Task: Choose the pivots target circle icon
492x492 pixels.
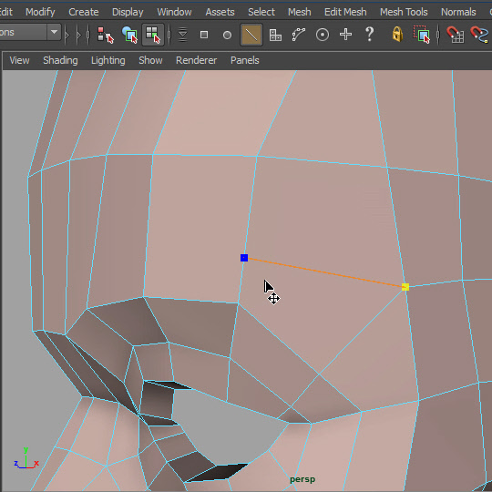Action: click(323, 35)
